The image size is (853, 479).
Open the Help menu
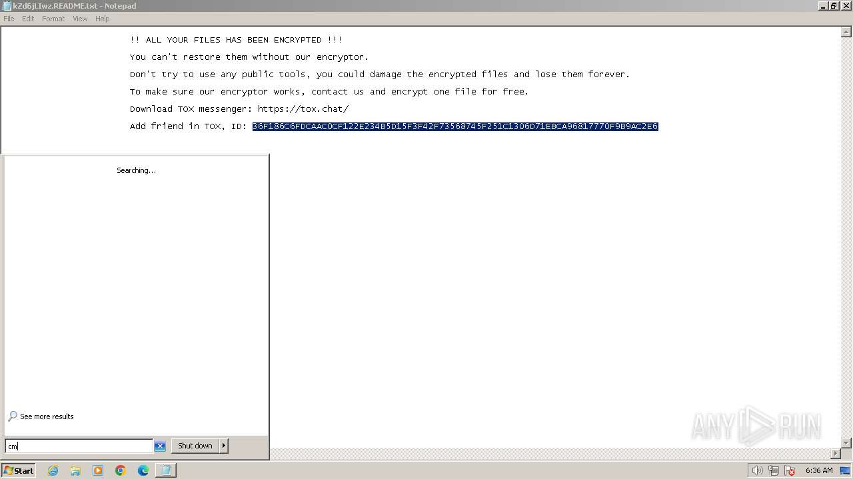click(x=102, y=19)
